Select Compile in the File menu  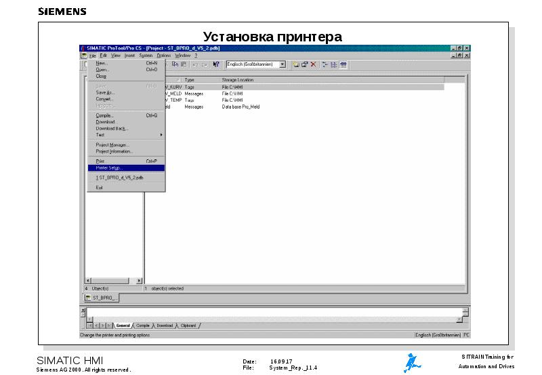tap(104, 115)
